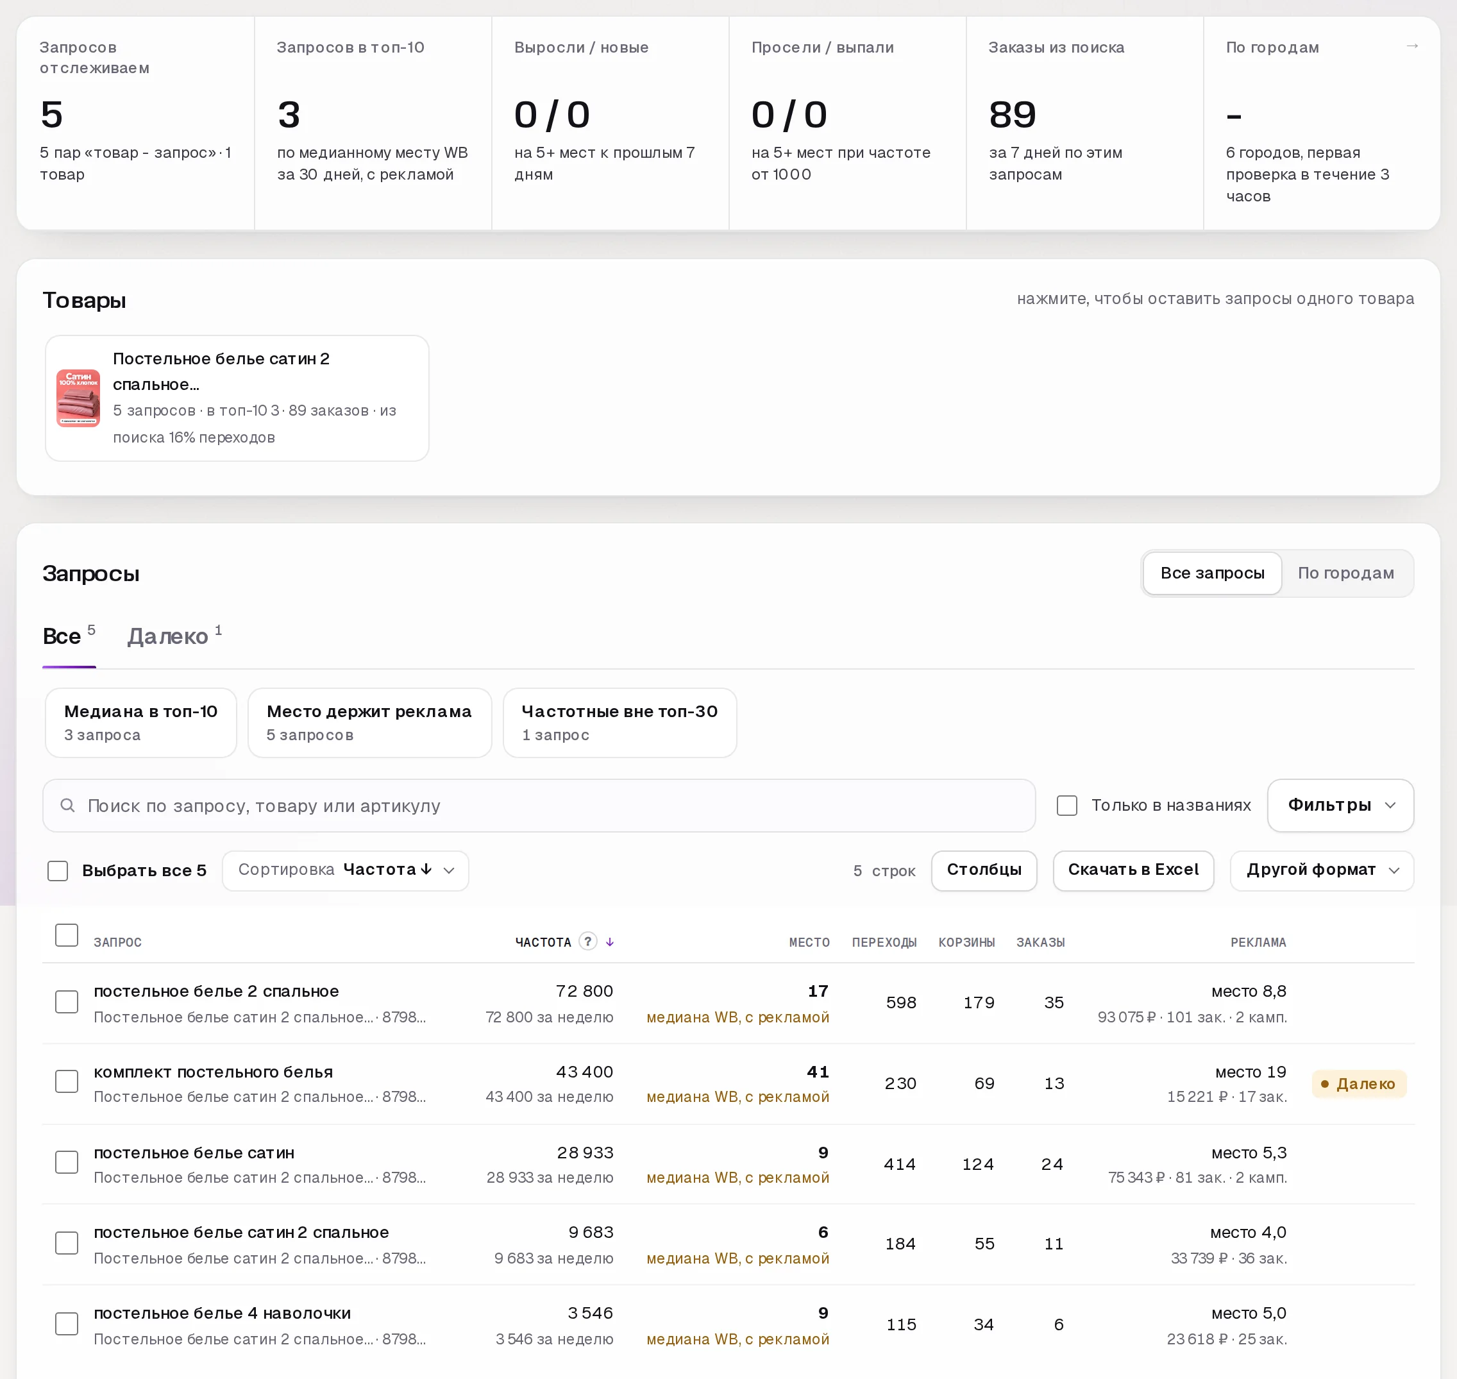Select row постельное белье сатин checkbox
1457x1379 pixels.
point(67,1162)
